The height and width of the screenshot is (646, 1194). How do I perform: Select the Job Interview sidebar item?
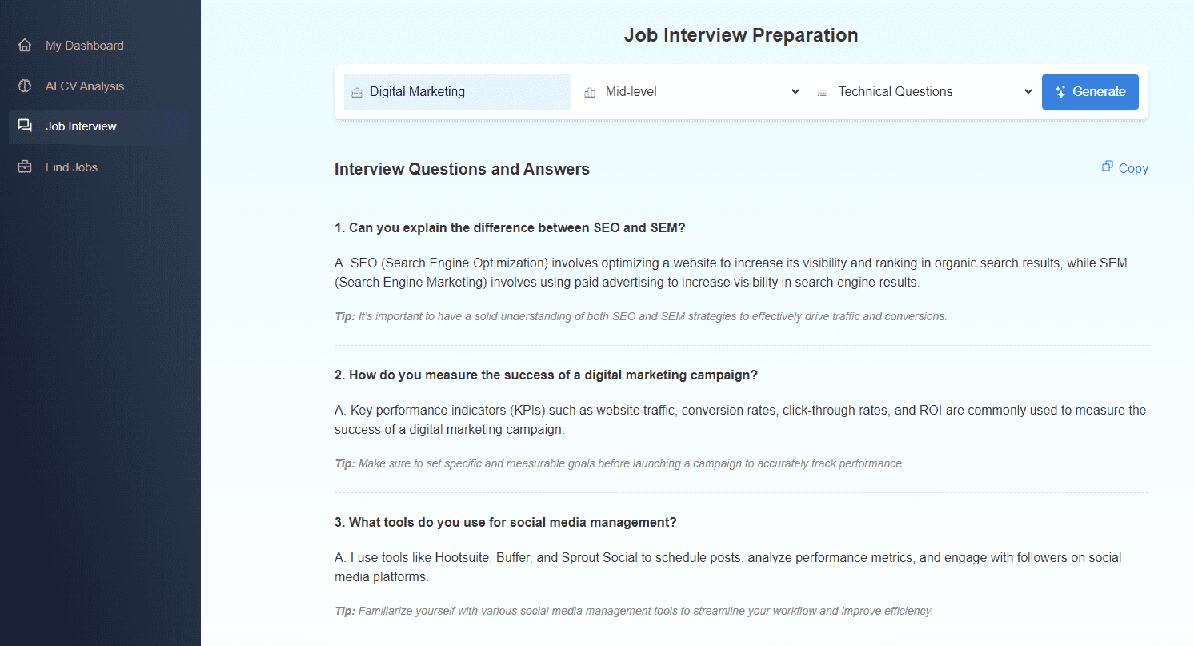tap(81, 126)
